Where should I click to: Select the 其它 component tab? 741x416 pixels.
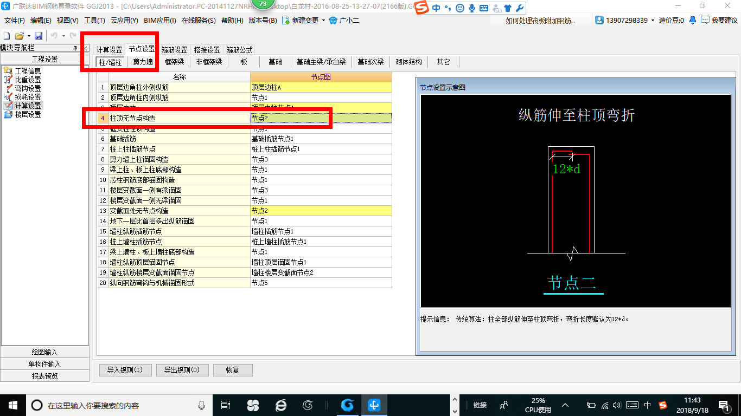(x=443, y=62)
